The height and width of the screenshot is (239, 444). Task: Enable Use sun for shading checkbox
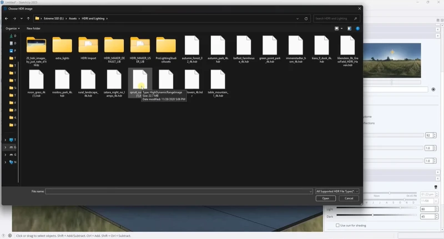click(338, 225)
